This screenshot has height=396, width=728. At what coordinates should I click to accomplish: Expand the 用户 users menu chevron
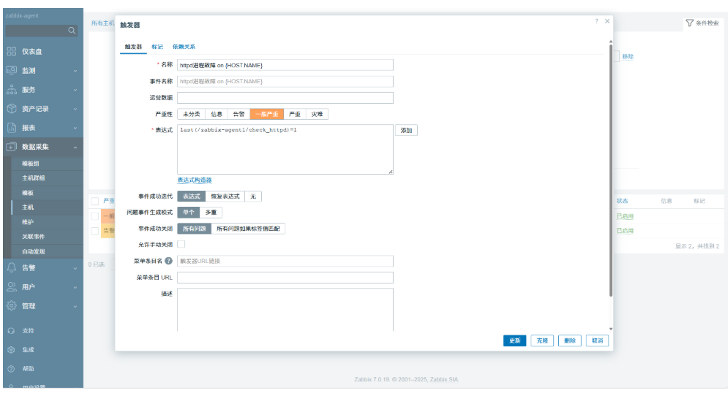point(75,287)
